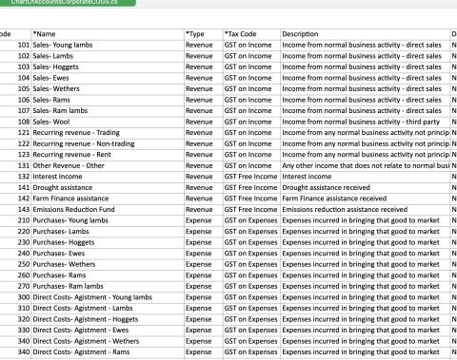Screen dimensions: 457x360
Task: Select the green file tab at top
Action: (68, 3)
